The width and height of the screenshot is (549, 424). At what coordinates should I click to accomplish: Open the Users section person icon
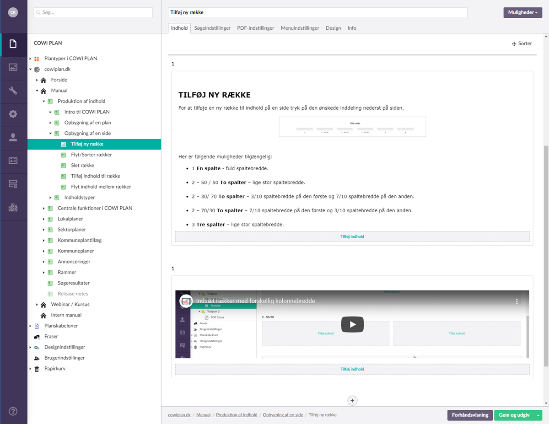click(x=13, y=137)
